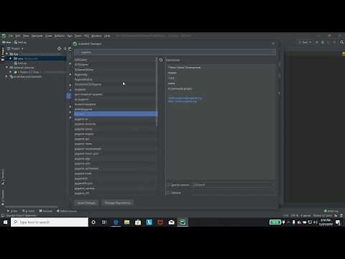Select the highlighted pygame package row
This screenshot has height=259, width=345.
tap(115, 114)
